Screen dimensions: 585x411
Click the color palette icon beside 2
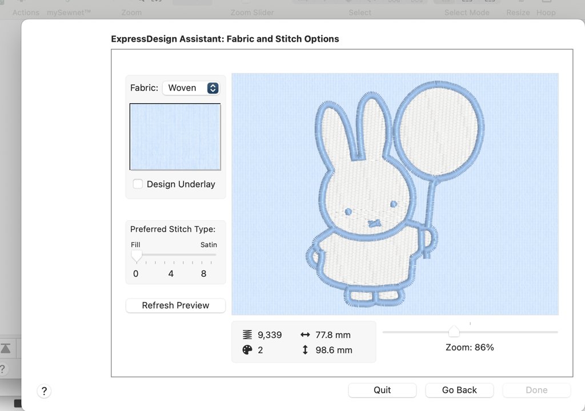coord(247,350)
